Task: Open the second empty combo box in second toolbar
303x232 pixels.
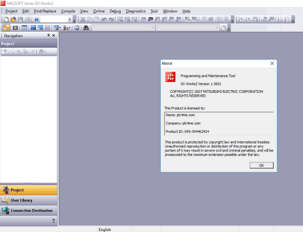Action: 187,28
